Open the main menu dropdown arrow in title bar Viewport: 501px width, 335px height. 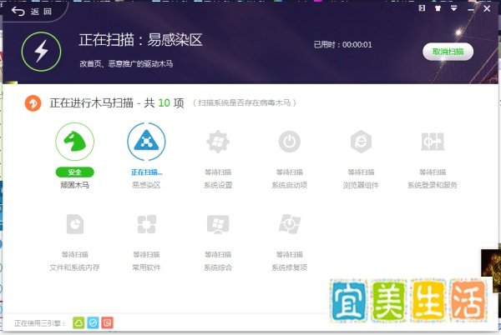coord(453,8)
